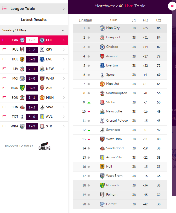Open the MCI 2-0 WHU match result
This screenshot has width=176, height=213.
34,79
